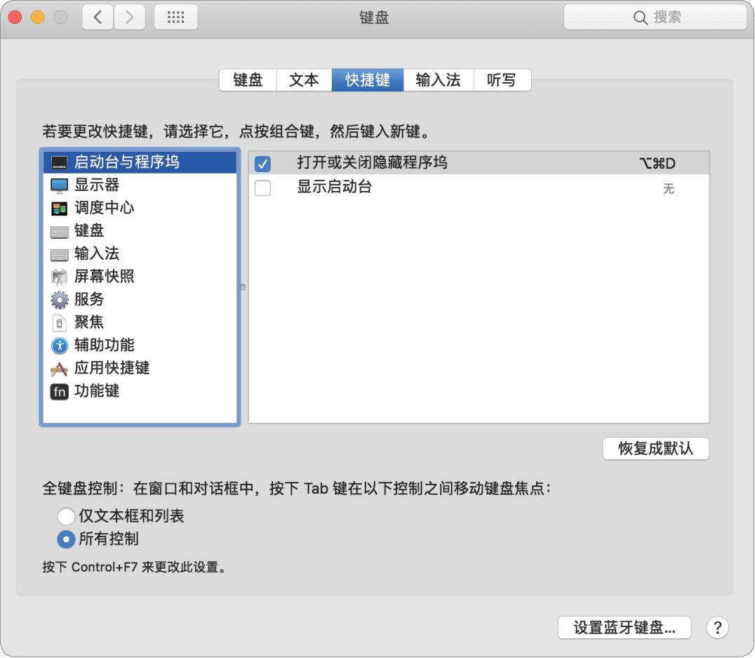The height and width of the screenshot is (658, 755).
Task: Click 恢复成默认 button
Action: [x=656, y=448]
